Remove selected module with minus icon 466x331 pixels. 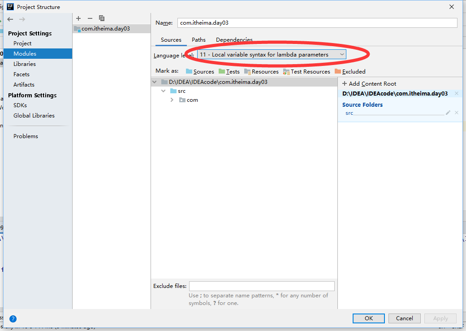(90, 18)
